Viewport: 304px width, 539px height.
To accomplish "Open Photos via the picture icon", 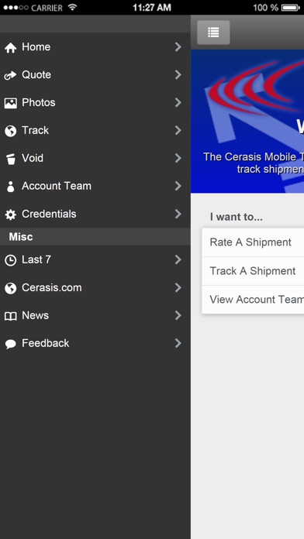I will [10, 103].
